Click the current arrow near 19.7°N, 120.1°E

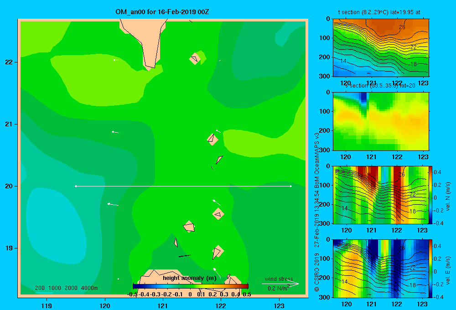pyautogui.click(x=113, y=204)
